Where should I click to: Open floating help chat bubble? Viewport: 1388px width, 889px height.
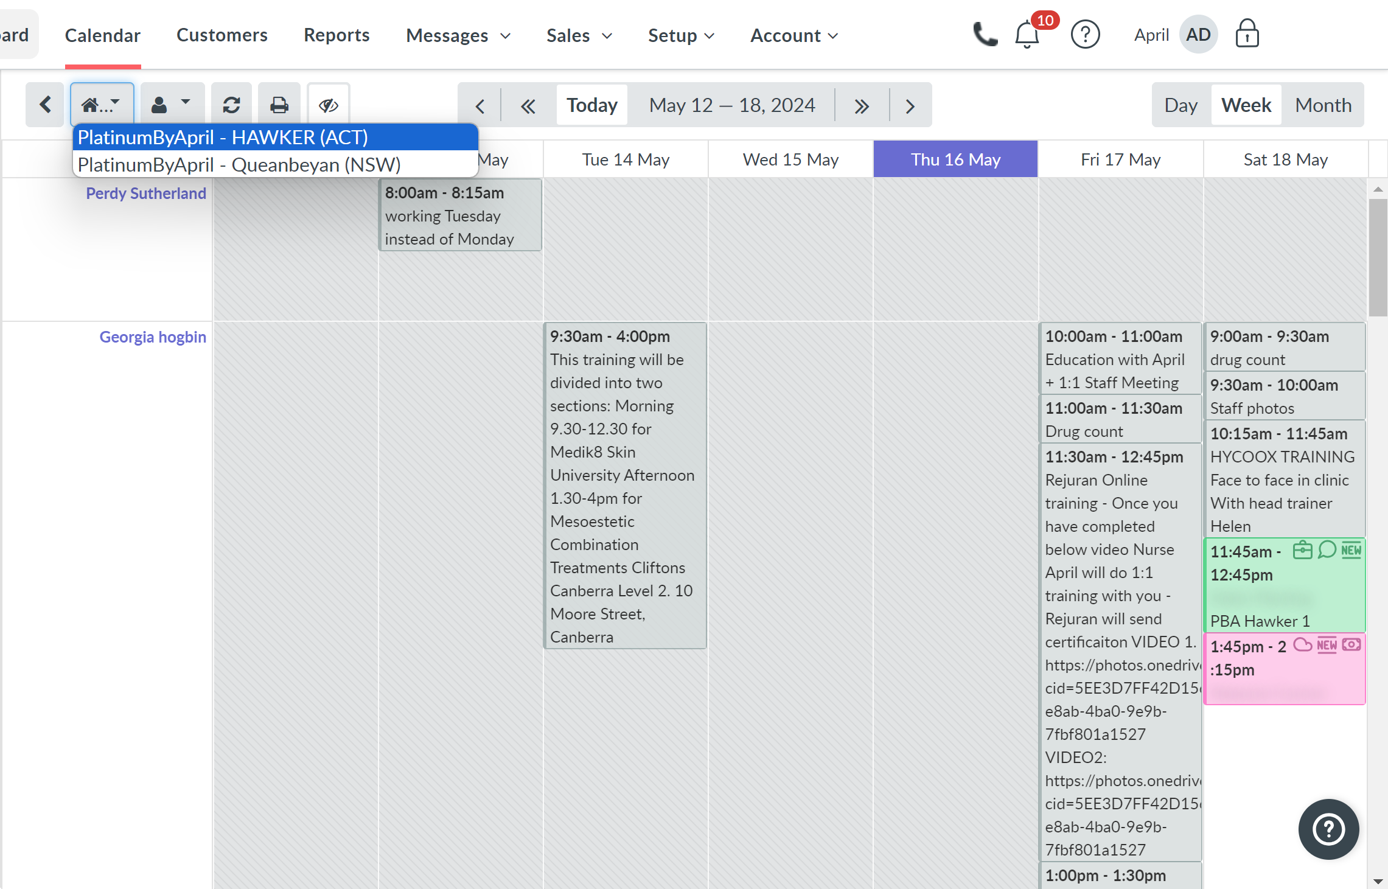pyautogui.click(x=1328, y=829)
